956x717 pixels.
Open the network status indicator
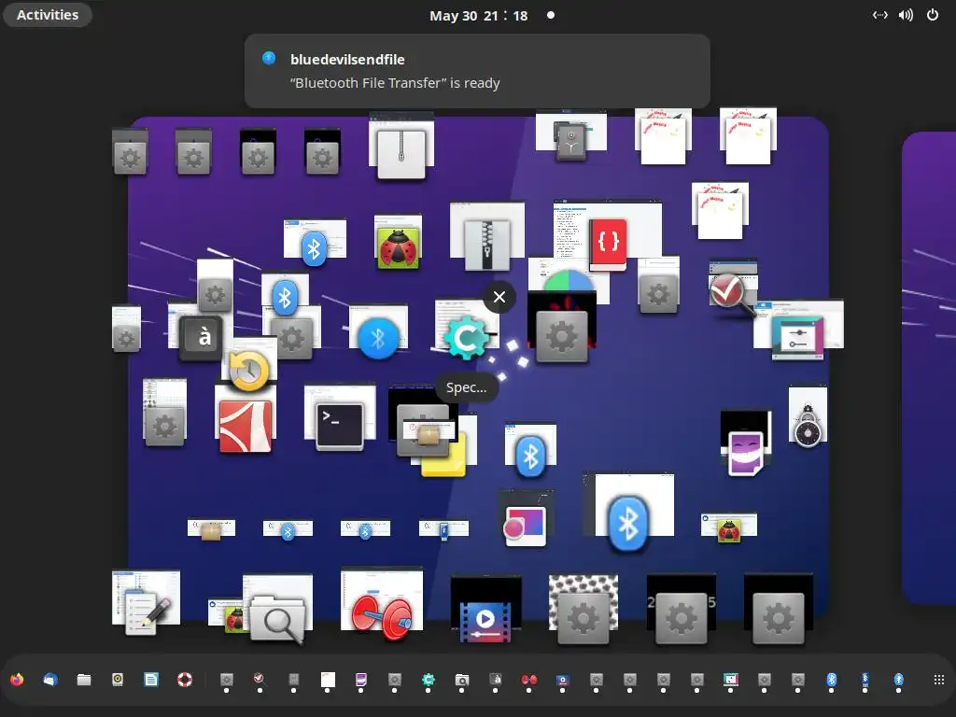879,15
